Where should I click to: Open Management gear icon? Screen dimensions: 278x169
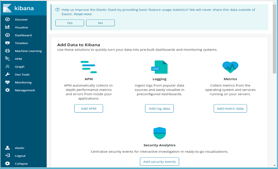[7, 90]
